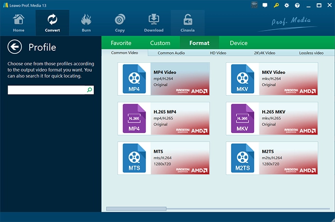Click the help question mark icon
The width and height of the screenshot is (335, 222).
click(x=297, y=5)
